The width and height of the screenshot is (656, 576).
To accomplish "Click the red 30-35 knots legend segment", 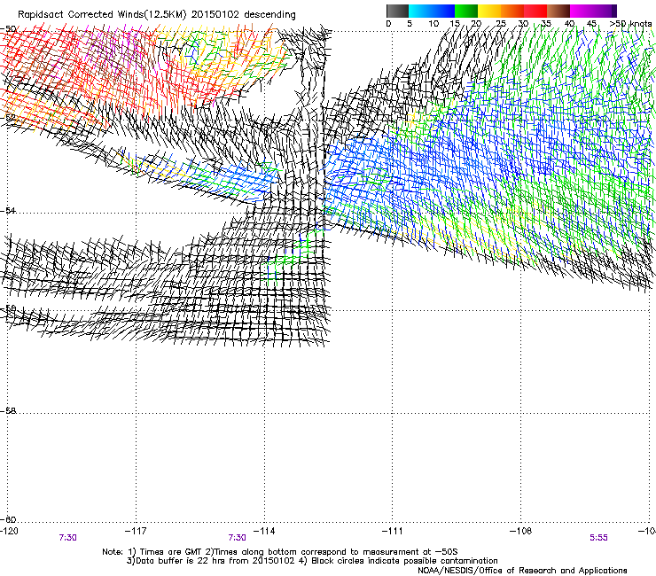I will click(535, 11).
